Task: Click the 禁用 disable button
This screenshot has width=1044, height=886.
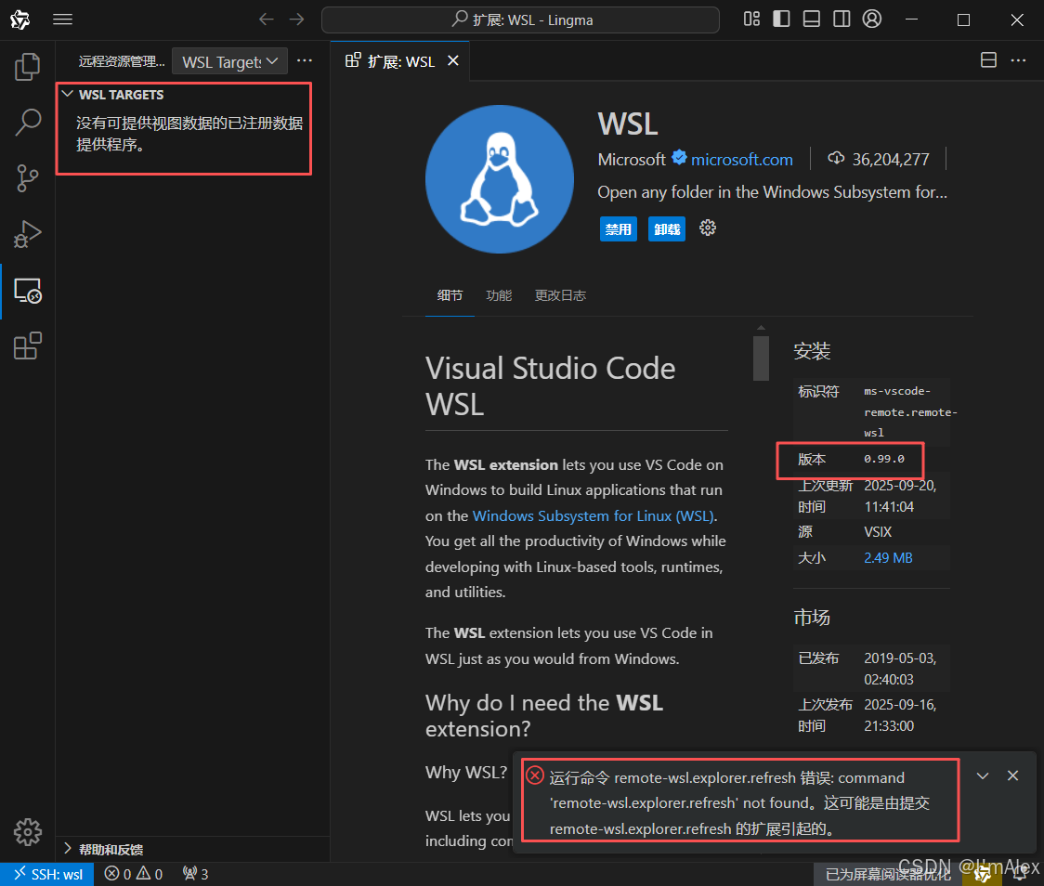Action: (x=618, y=229)
